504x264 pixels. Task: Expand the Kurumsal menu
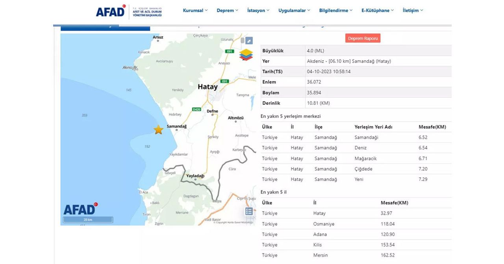click(195, 11)
